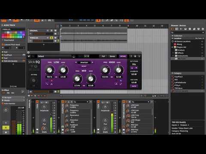The width and height of the screenshot is (206, 154).
Task: Select previous EQ model with left arrow
Action: pyautogui.click(x=76, y=62)
